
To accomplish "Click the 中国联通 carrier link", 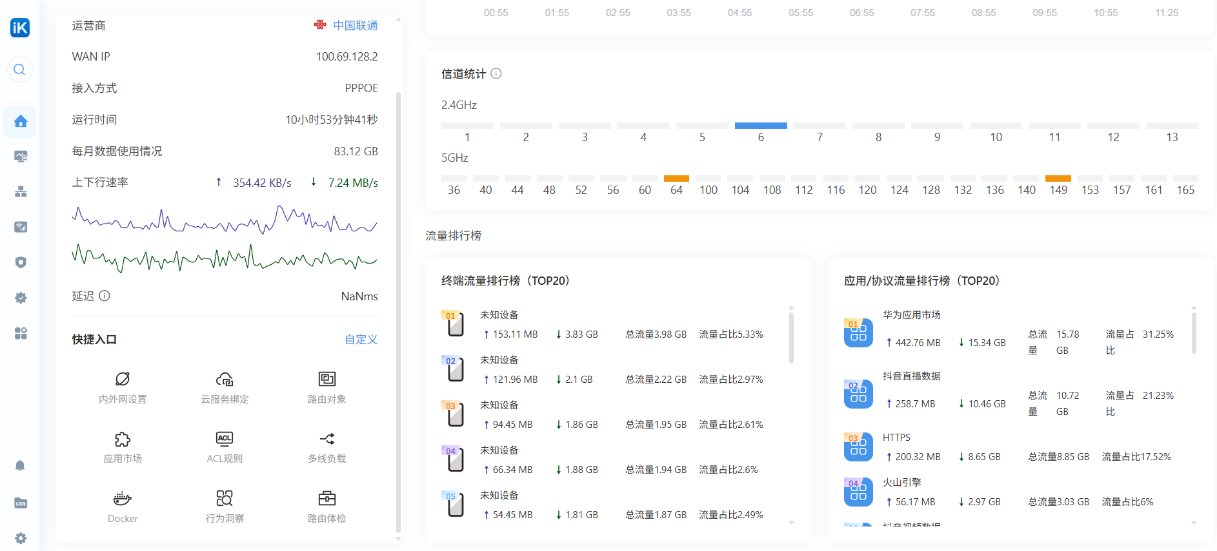I will [355, 26].
